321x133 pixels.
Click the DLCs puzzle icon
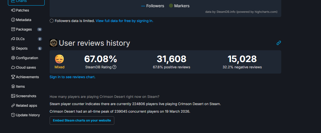point(13,39)
